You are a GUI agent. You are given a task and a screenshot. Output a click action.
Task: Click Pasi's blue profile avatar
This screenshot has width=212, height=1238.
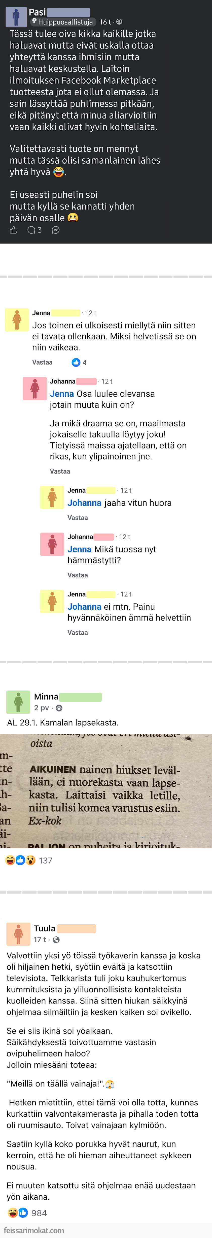16,17
